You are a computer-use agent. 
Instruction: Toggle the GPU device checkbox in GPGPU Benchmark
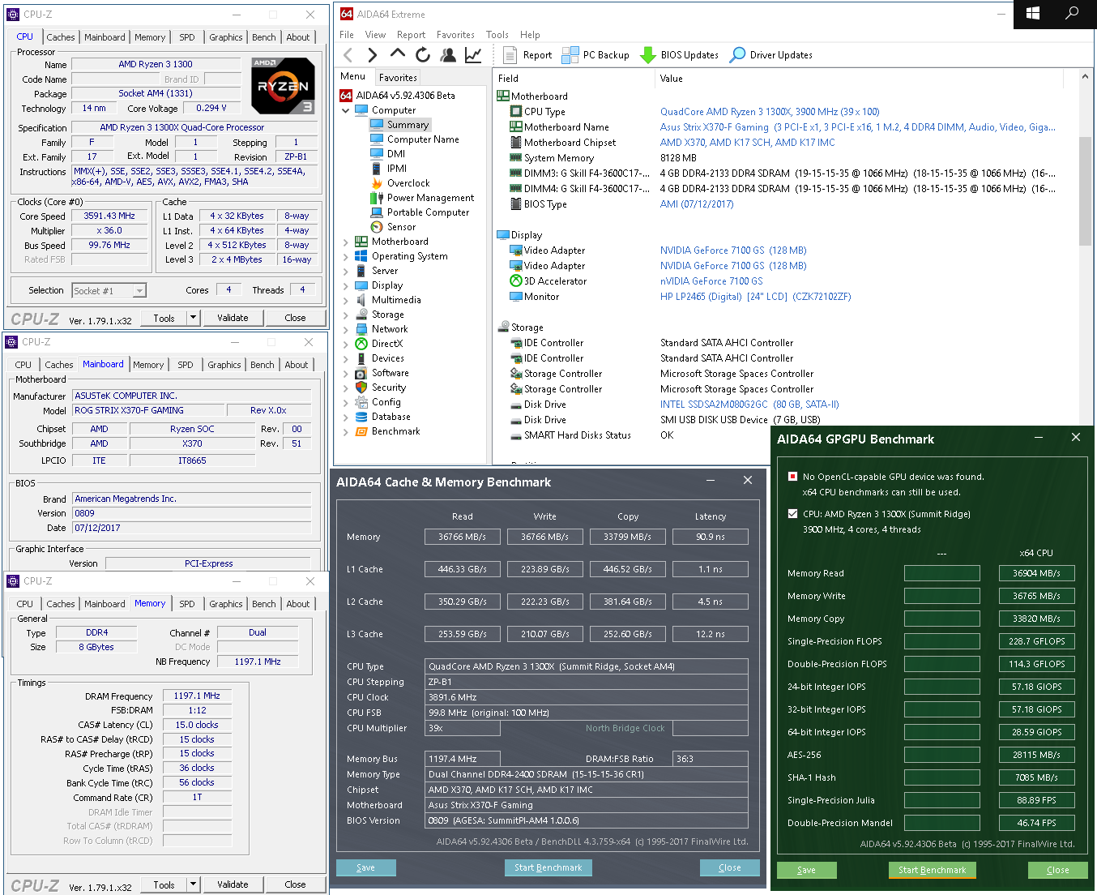(792, 477)
